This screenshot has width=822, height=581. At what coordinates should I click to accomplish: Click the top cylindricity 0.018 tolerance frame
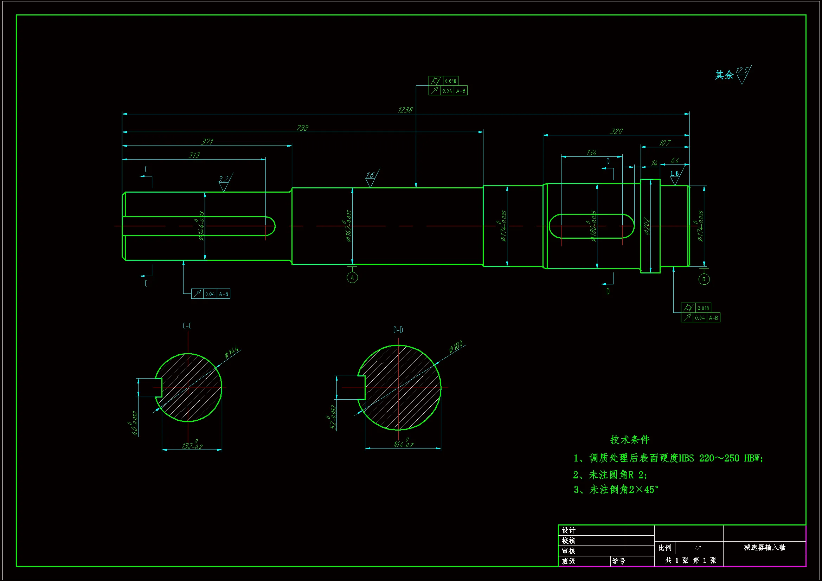tap(444, 81)
